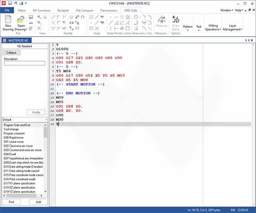The image size is (256, 213).
Task: Click the Print icon in quick access toolbar
Action: 21,3
